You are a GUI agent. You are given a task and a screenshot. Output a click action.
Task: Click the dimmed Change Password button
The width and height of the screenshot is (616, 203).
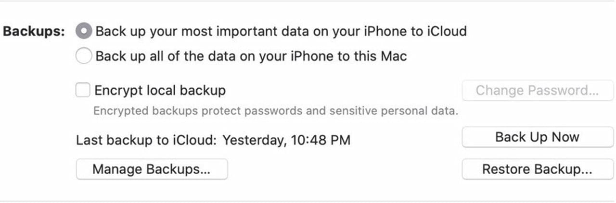pos(537,90)
